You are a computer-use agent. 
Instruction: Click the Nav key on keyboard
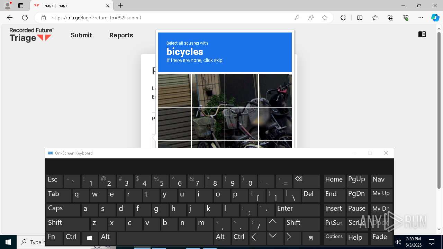pyautogui.click(x=381, y=181)
